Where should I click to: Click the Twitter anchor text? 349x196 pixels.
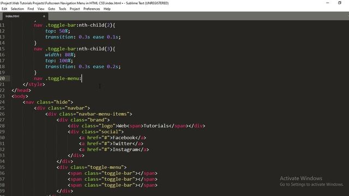pyautogui.click(x=122, y=144)
